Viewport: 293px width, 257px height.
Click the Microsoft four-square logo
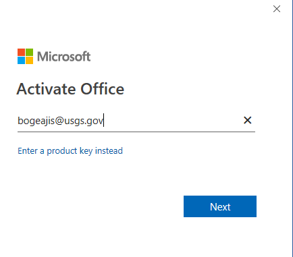pos(26,56)
